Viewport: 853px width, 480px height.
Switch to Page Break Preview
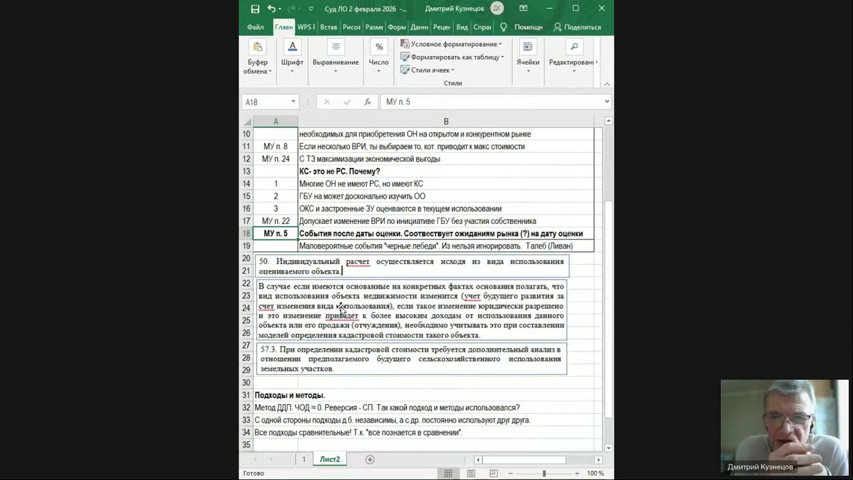[494, 473]
